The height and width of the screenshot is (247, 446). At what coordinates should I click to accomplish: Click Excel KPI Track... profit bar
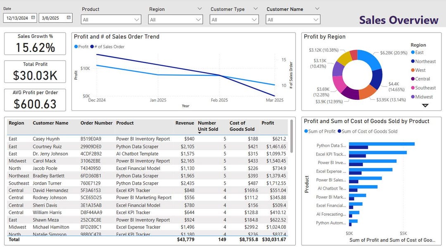tap(378, 153)
